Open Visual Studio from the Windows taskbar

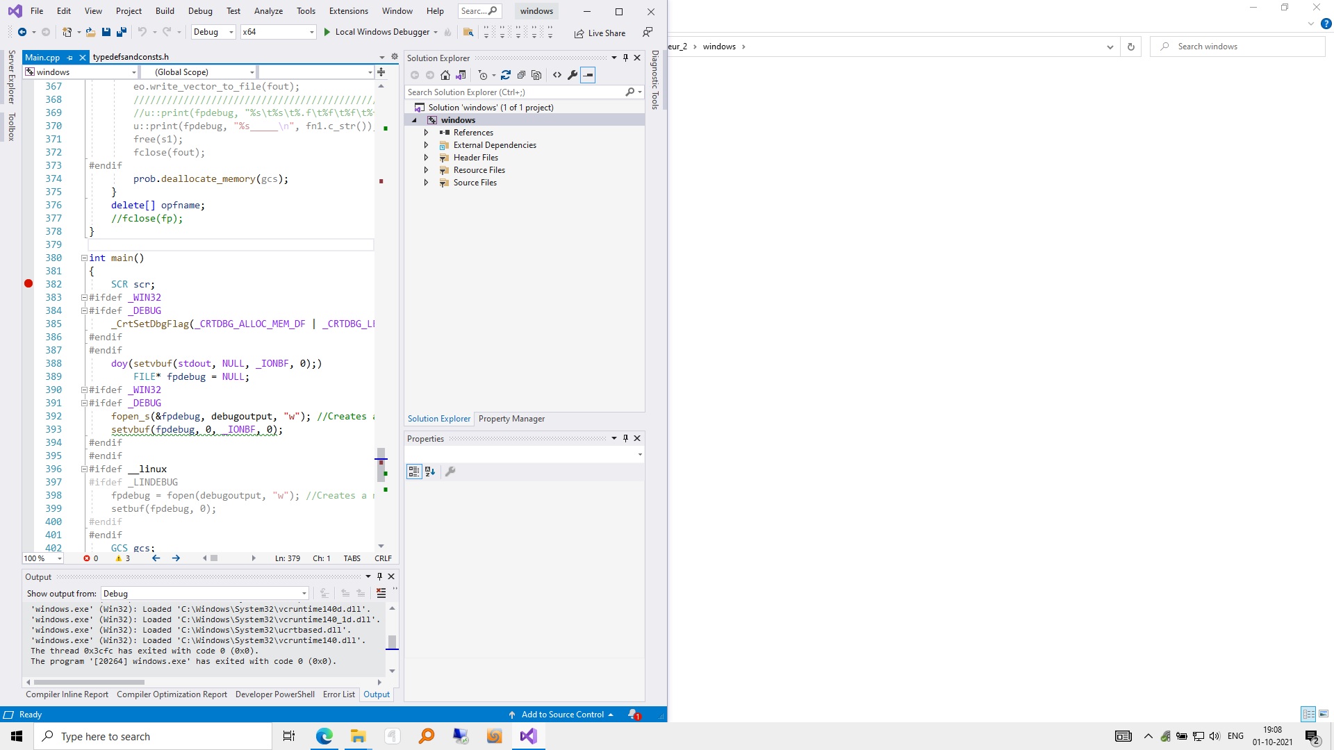[x=528, y=736]
